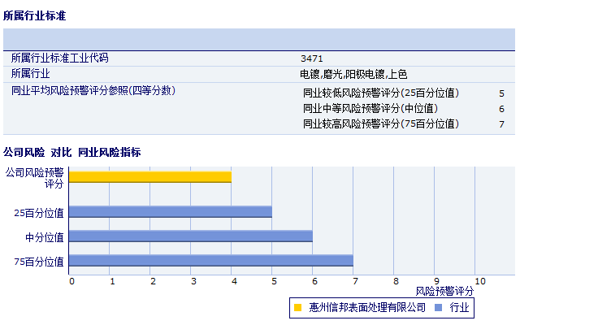
Task: Click the blue 中分位值 bar
Action: point(191,236)
